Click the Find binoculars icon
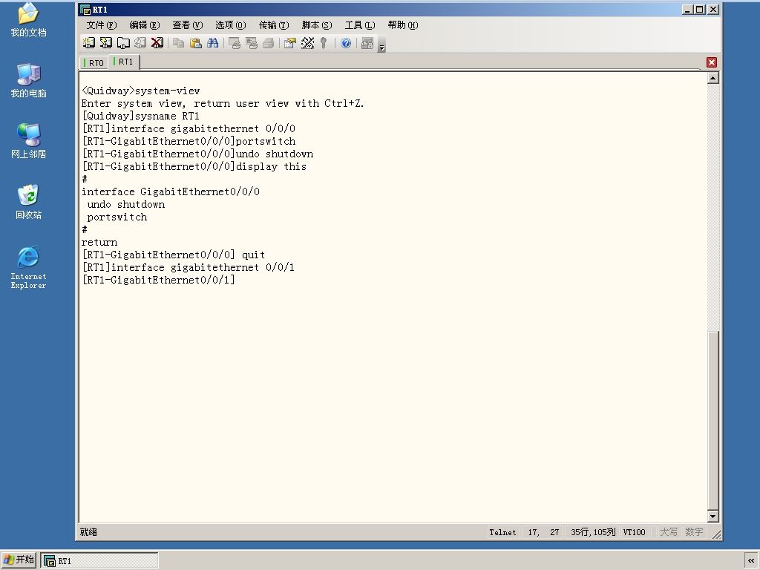760x570 pixels. click(x=212, y=43)
